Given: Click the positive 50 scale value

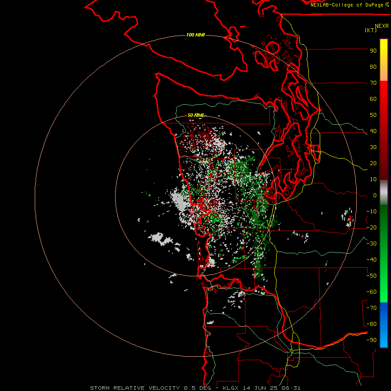Looking at the screenshot, I should (373, 115).
